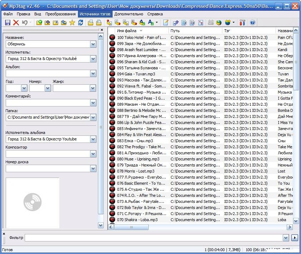This screenshot has height=254, width=301.
Task: Click speaker icon of '094 Gaia - Tuvan.mp3'
Action: click(x=112, y=74)
